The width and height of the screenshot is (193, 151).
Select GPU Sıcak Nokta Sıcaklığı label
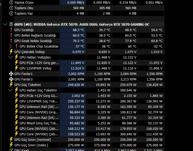[x=33, y=41]
